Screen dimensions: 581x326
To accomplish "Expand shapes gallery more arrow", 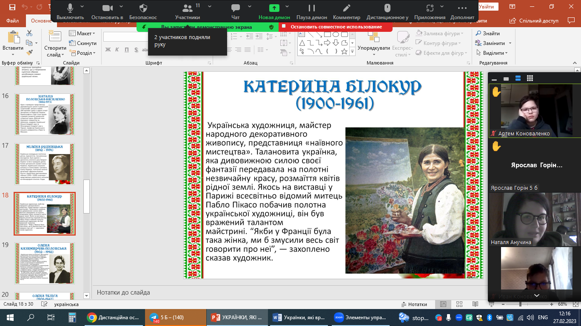I will tap(352, 51).
